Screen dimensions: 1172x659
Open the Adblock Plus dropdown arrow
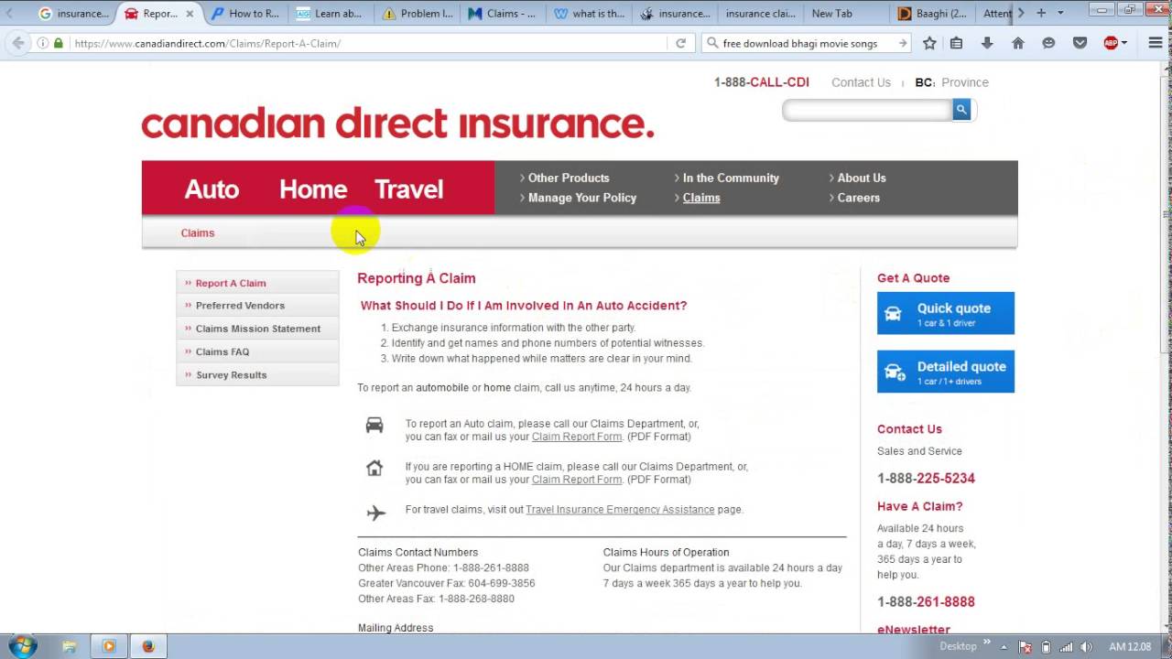click(x=1124, y=43)
